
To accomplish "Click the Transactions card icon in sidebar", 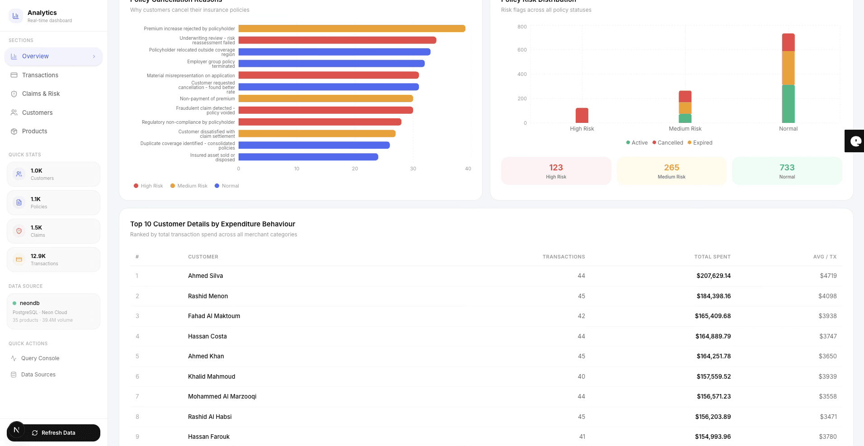I will pyautogui.click(x=14, y=75).
